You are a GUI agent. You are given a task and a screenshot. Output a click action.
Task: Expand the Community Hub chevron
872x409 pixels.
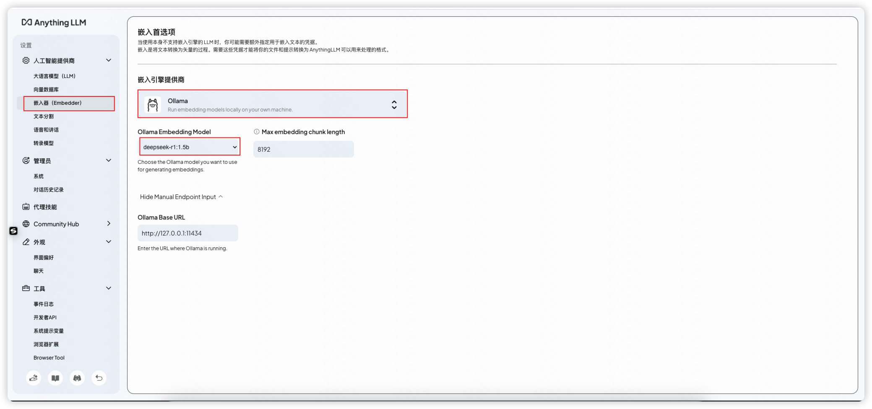109,224
